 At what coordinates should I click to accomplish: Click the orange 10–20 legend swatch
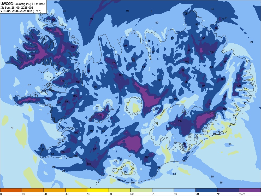point(33,190)
